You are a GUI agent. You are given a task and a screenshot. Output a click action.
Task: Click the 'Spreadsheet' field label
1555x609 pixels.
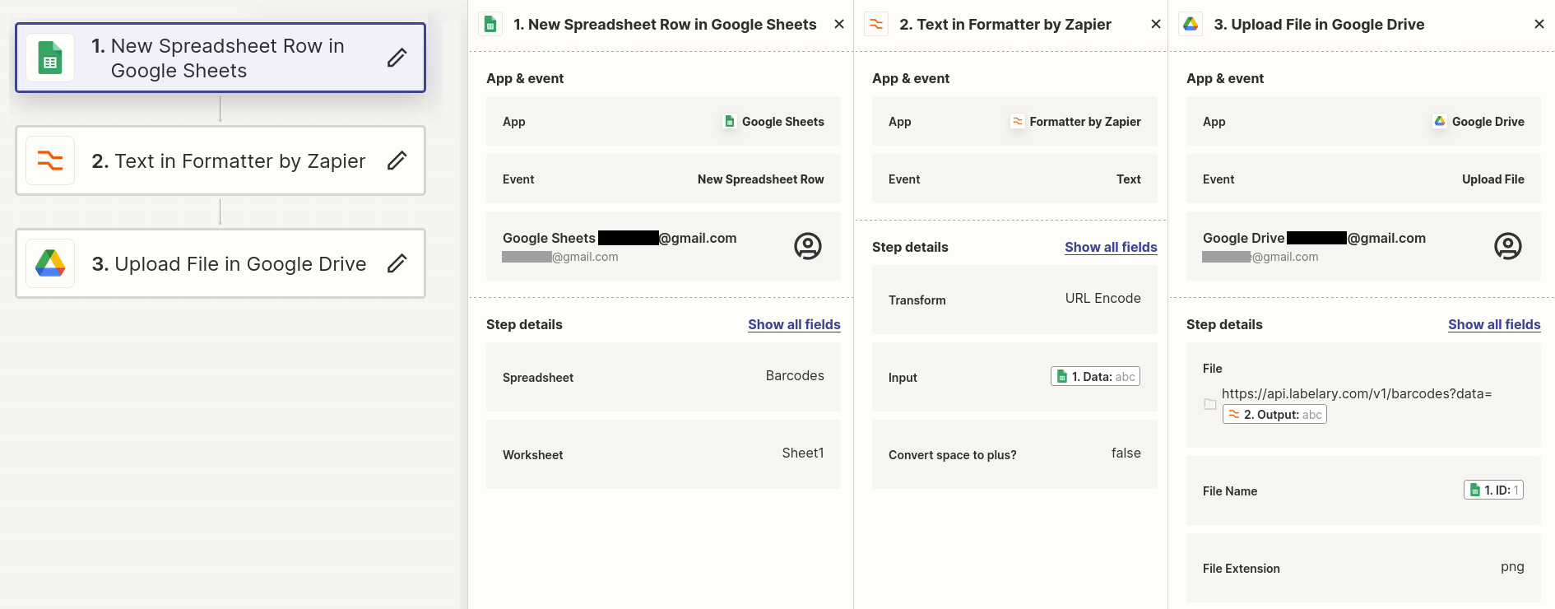point(538,378)
